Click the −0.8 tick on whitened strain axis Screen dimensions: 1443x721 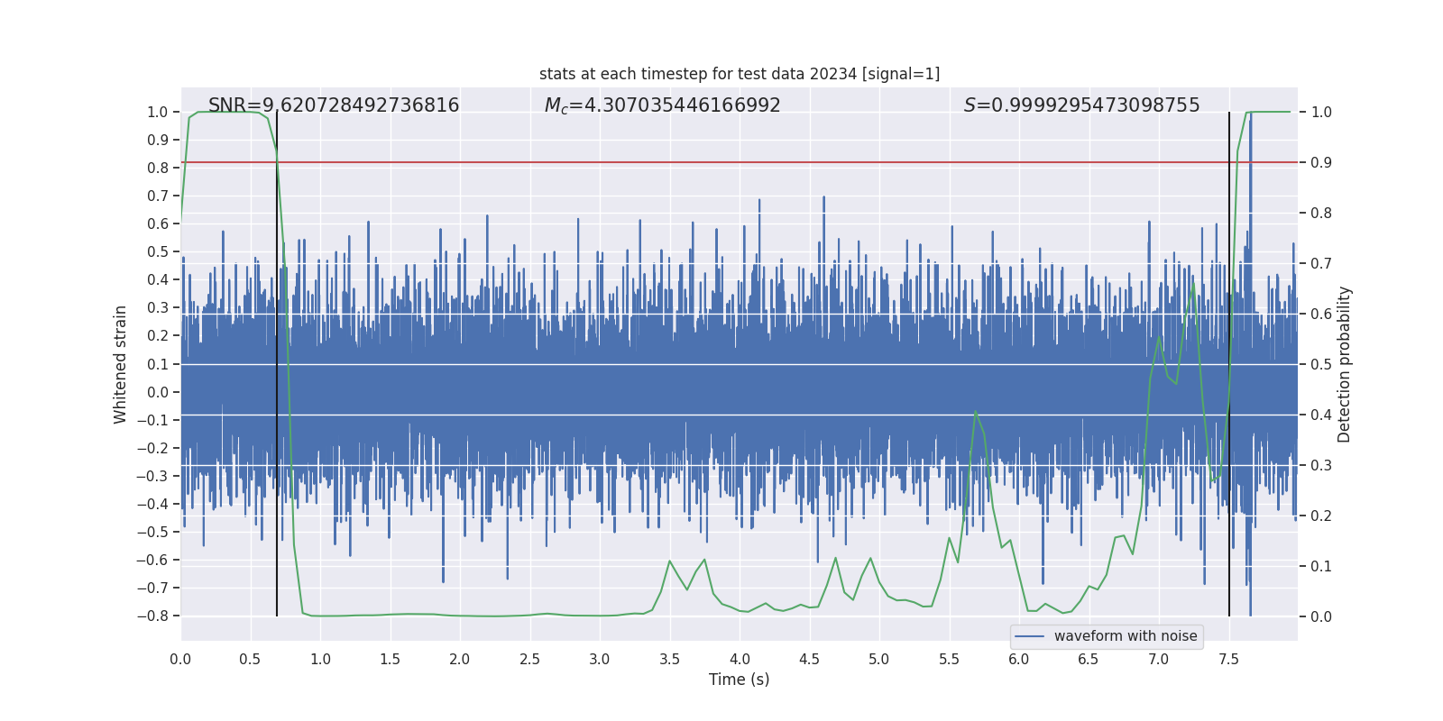pos(157,616)
